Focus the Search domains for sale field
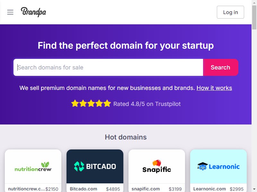Screen dimensions: 257x192 pos(108,68)
